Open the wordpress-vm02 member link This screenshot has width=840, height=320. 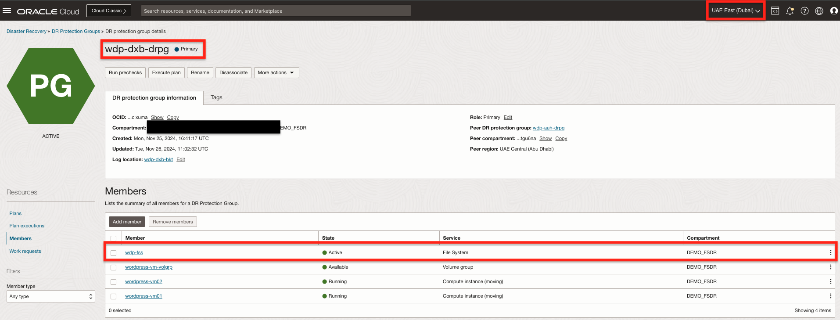pos(144,281)
